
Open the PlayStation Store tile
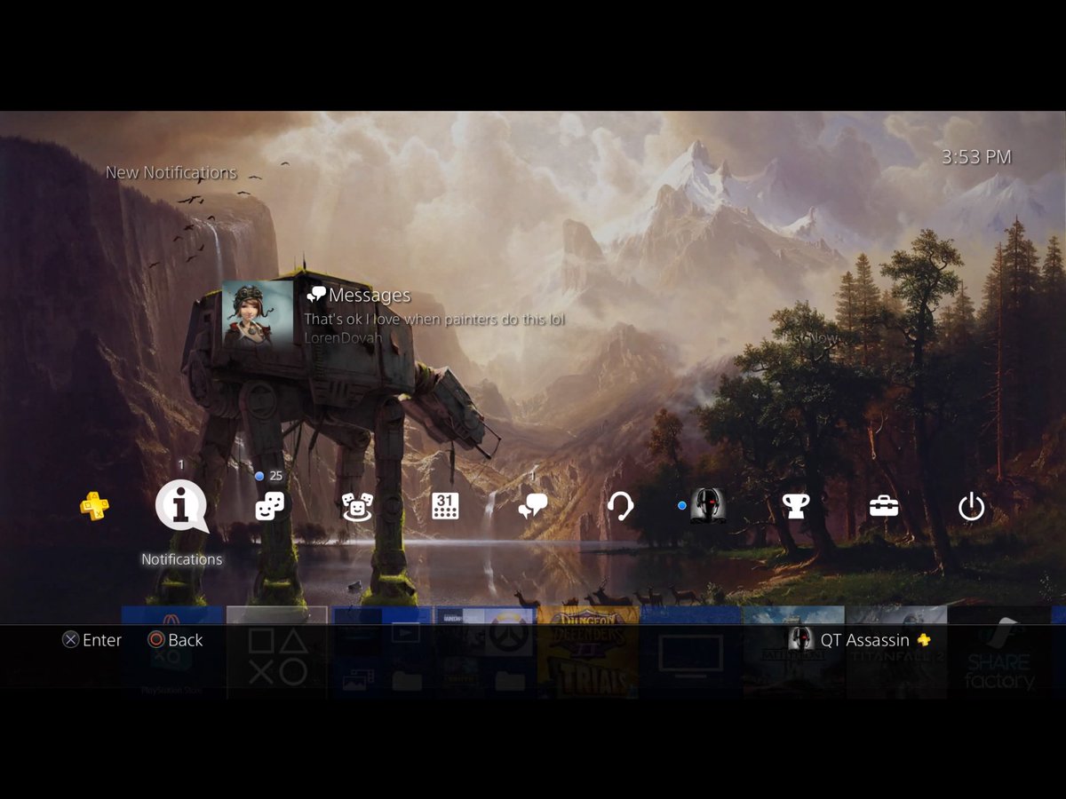tap(172, 653)
